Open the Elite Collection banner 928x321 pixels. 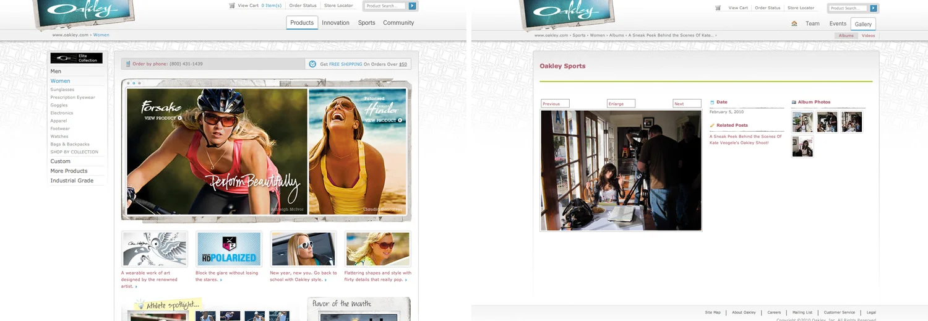(x=77, y=58)
